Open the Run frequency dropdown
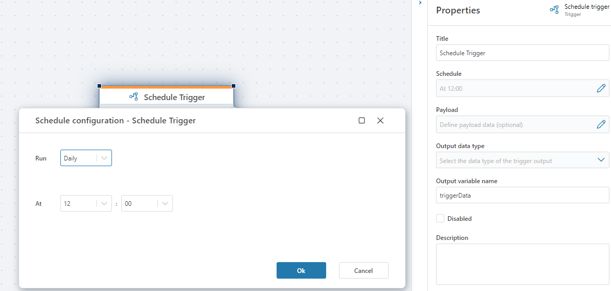Image resolution: width=611 pixels, height=291 pixels. pyautogui.click(x=86, y=158)
